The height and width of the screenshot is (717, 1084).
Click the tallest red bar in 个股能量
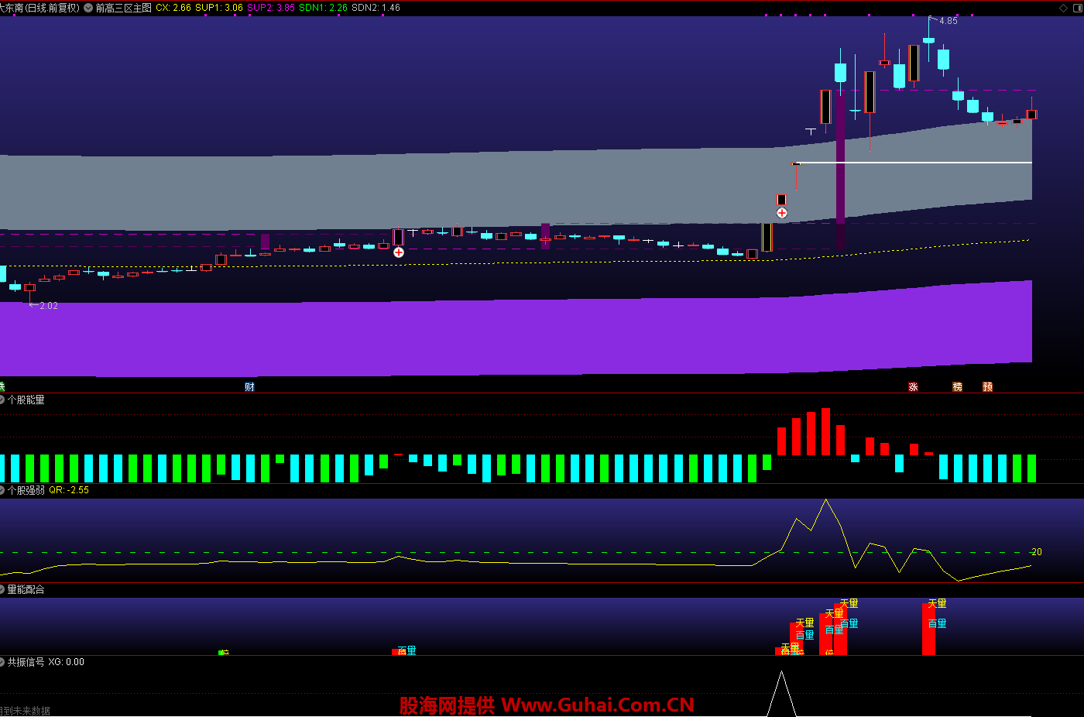(x=825, y=431)
